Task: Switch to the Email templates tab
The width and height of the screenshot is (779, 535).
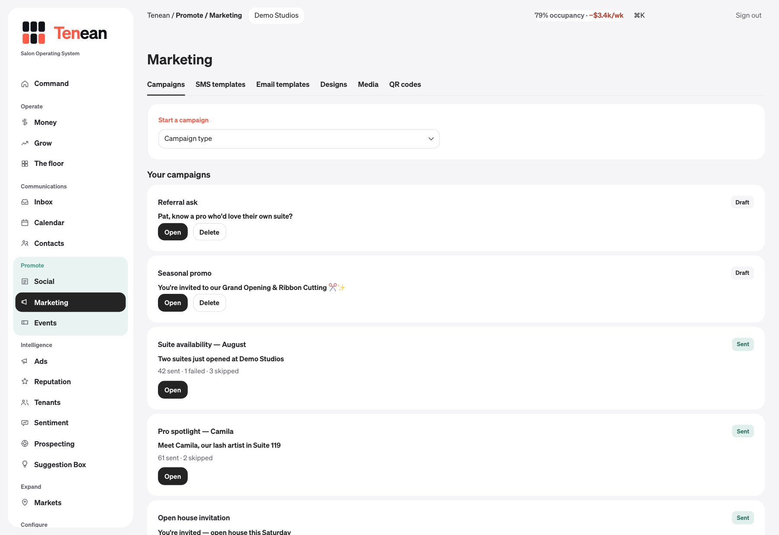Action: 283,84
